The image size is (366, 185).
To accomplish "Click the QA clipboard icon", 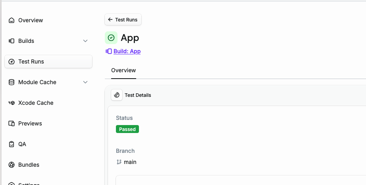I will pyautogui.click(x=12, y=144).
